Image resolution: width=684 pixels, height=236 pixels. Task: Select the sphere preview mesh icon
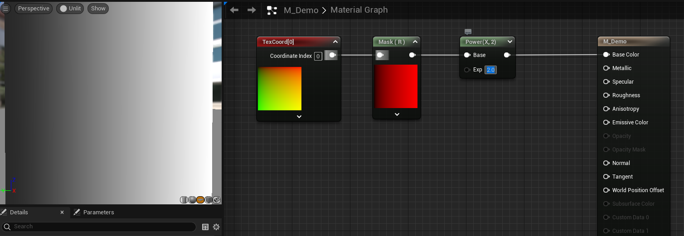pos(192,200)
